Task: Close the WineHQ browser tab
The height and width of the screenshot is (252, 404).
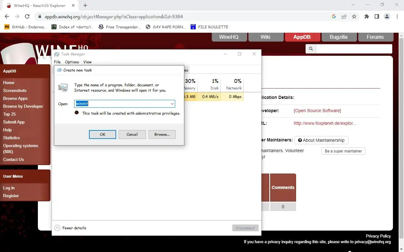Action: 73,5
